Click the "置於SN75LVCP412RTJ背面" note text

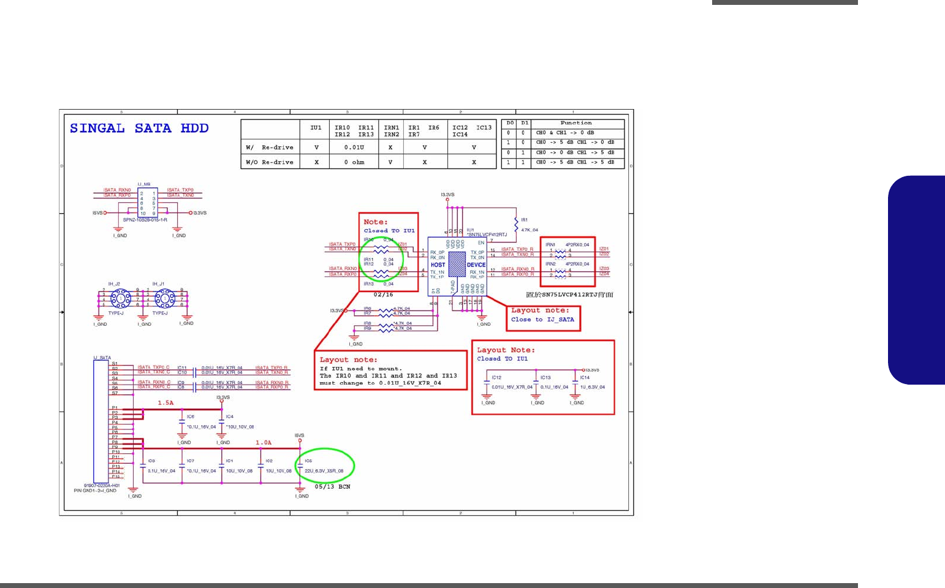tap(569, 295)
